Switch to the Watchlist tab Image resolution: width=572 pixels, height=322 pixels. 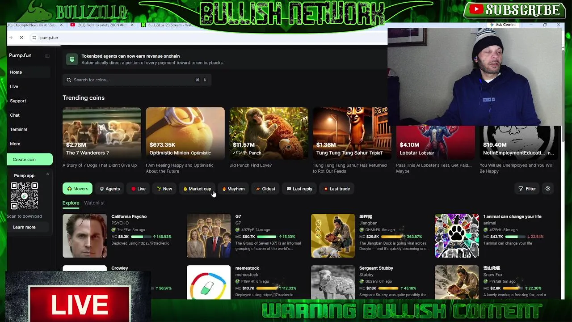coord(94,203)
